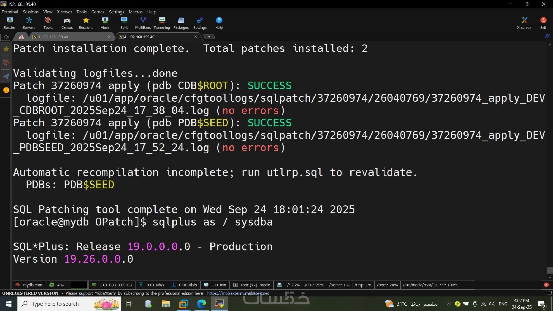553x311 pixels.
Task: Open a new tab with plus button
Action: coord(209,37)
